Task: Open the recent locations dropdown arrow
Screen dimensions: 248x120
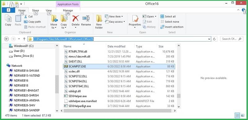Action: point(19,39)
